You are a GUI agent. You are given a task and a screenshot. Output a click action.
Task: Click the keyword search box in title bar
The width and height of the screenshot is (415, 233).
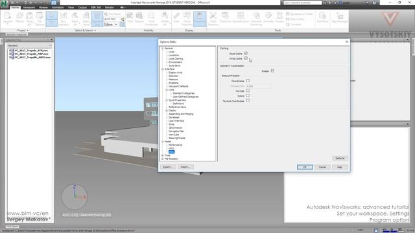[303, 3]
